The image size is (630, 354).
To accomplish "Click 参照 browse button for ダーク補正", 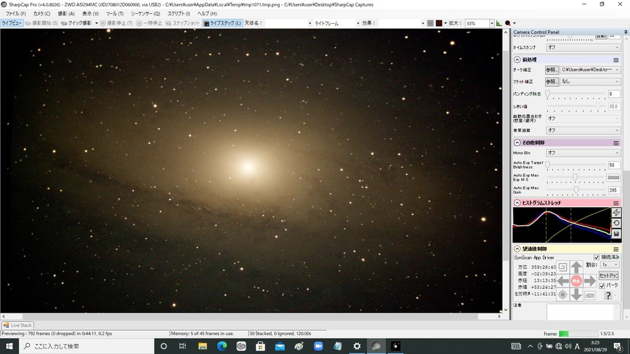I will tap(552, 70).
